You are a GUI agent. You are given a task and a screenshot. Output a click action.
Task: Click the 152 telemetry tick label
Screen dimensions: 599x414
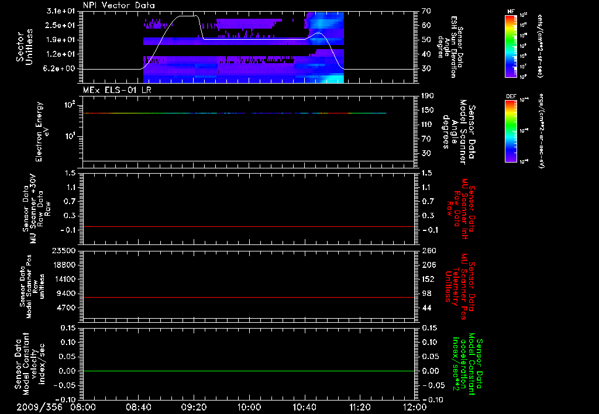[429, 279]
